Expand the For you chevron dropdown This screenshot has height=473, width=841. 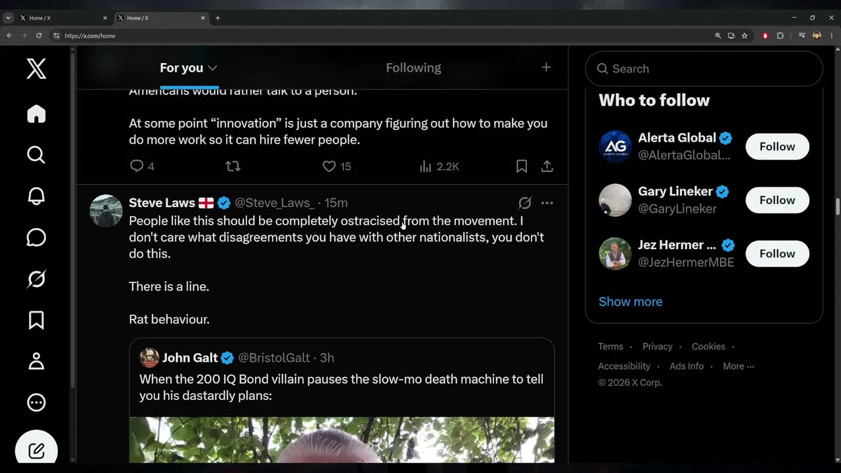pyautogui.click(x=212, y=68)
